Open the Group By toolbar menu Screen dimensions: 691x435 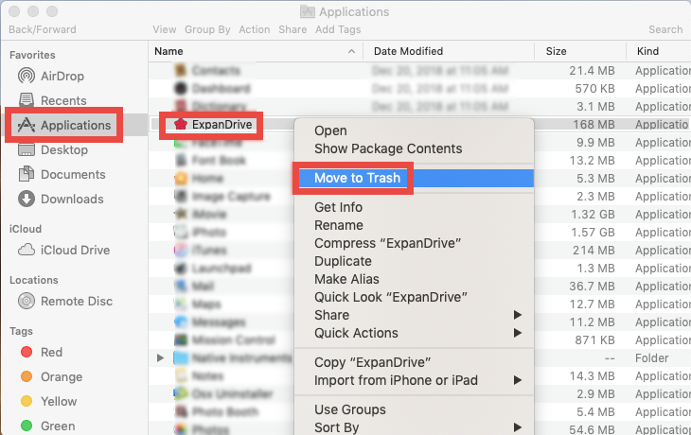tap(207, 29)
